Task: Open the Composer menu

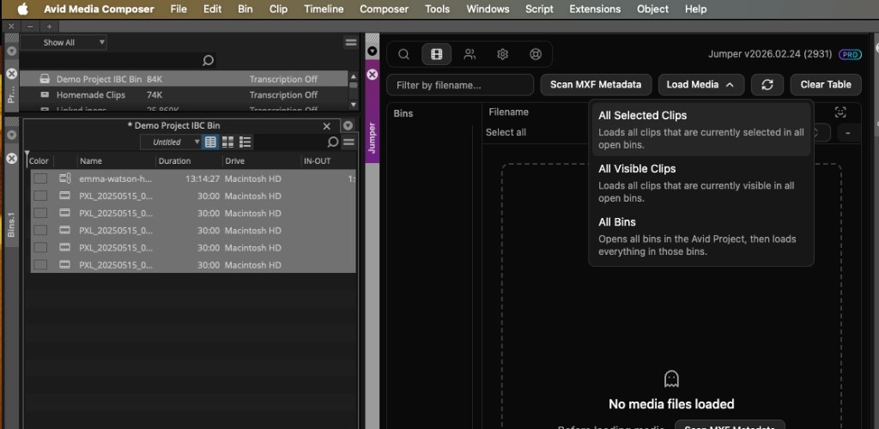Action: tap(384, 9)
